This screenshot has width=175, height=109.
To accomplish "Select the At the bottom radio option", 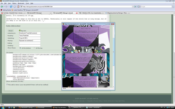I will (x=20, y=48).
